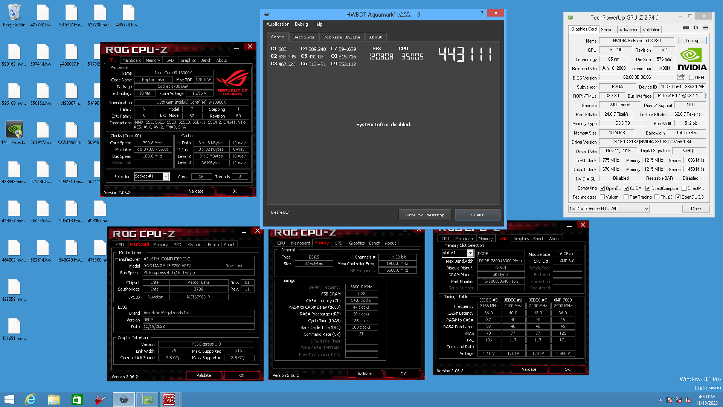The image size is (723, 407).
Task: Switch to the Settings tab in Aquamark
Action: 304,37
